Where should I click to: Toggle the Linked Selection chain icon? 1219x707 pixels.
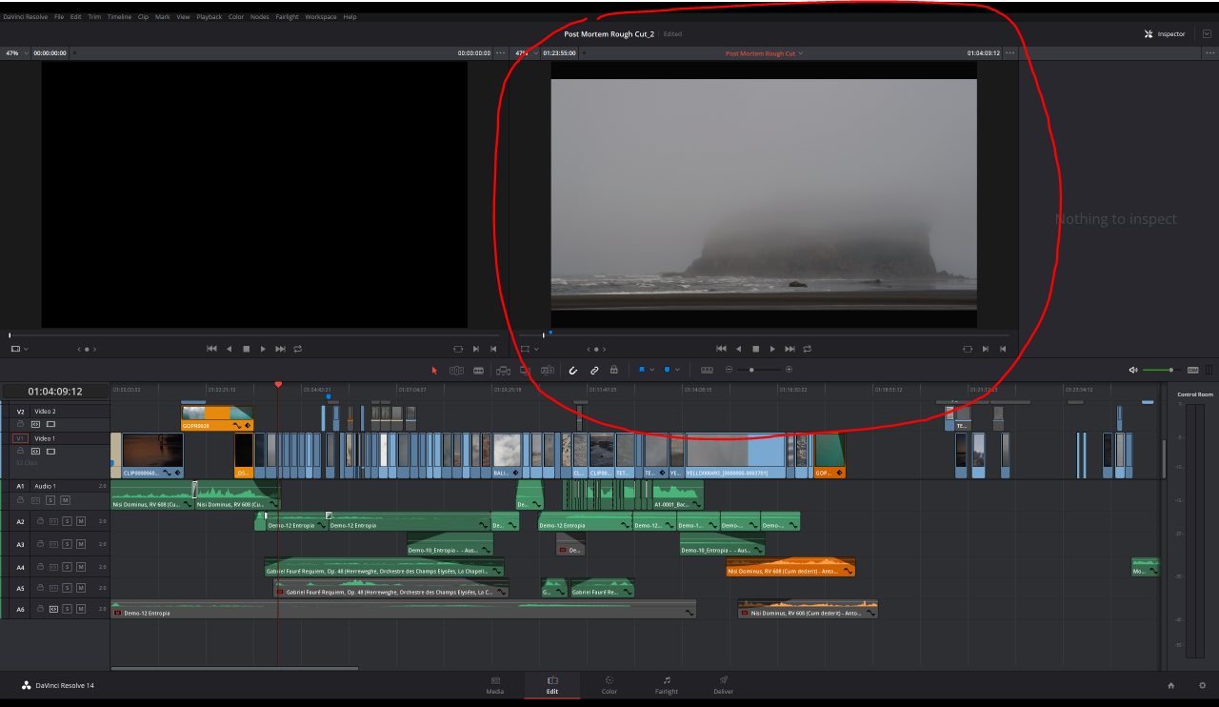click(593, 370)
